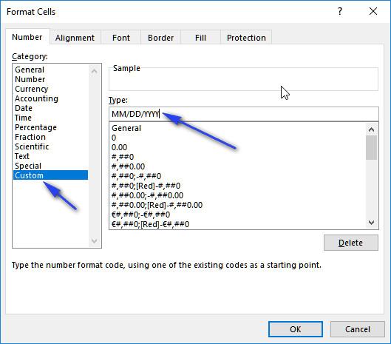Pick the Fraction category

[x=50, y=137]
